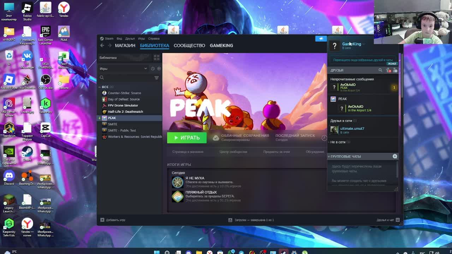
Task: Click Друзья и чат button
Action: pyautogui.click(x=388, y=220)
